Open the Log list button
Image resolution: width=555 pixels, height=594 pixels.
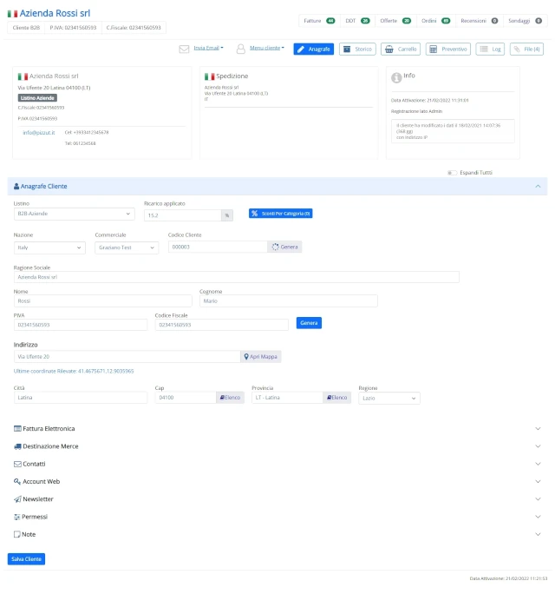(490, 49)
